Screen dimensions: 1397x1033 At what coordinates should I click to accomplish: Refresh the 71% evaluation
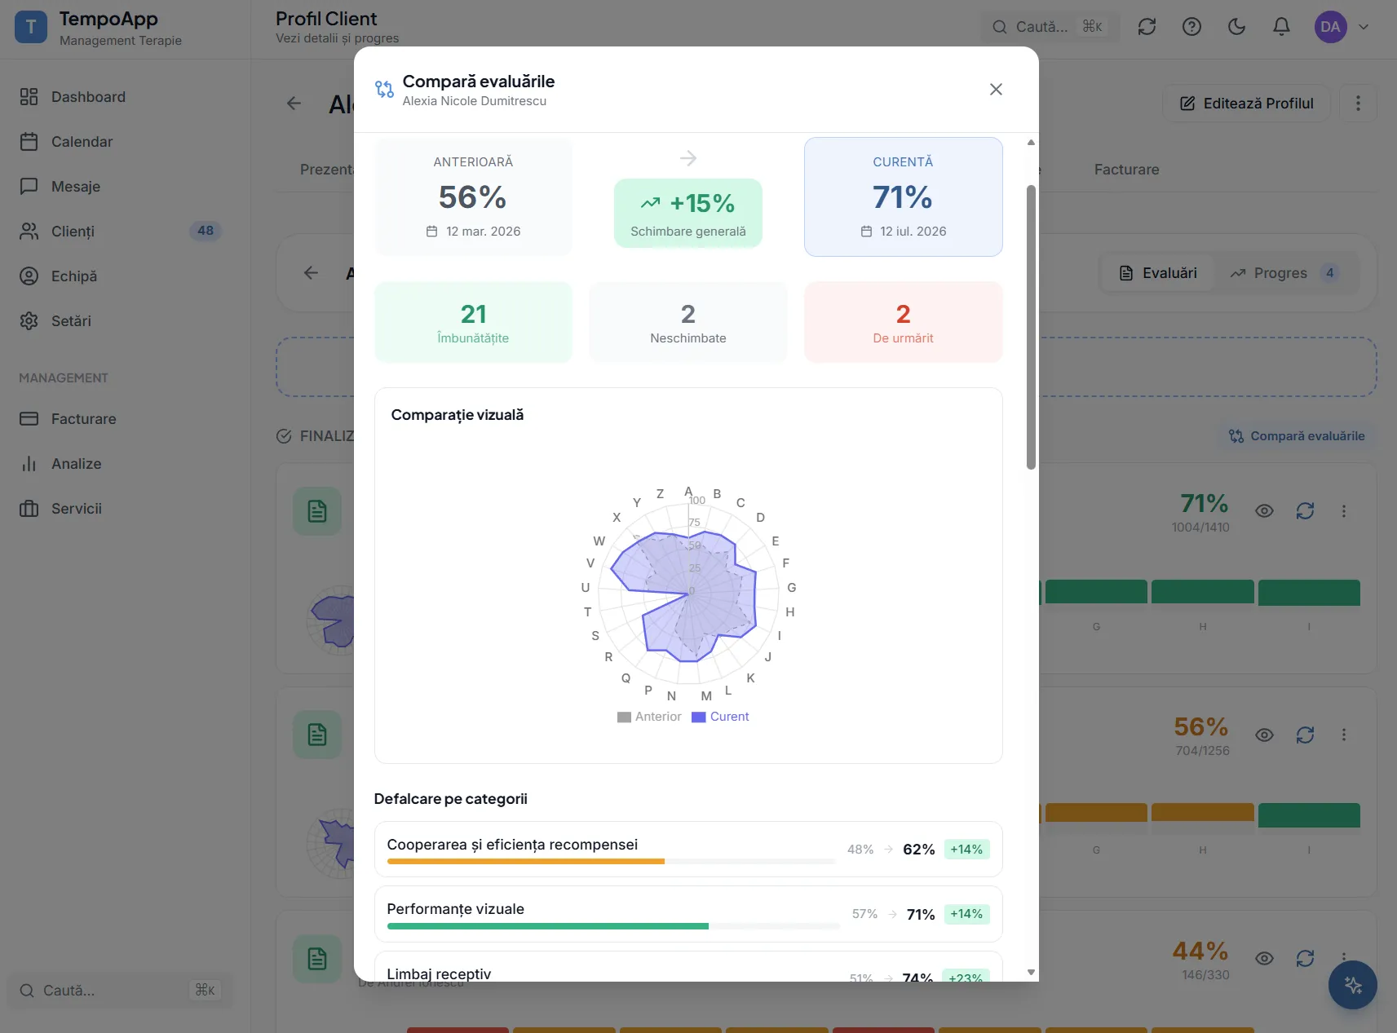(x=1305, y=511)
